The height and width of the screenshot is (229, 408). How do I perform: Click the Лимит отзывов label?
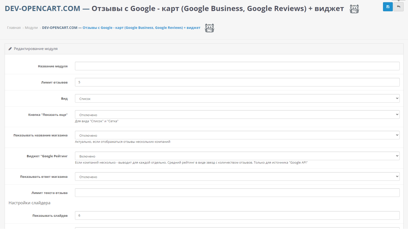pos(54,82)
